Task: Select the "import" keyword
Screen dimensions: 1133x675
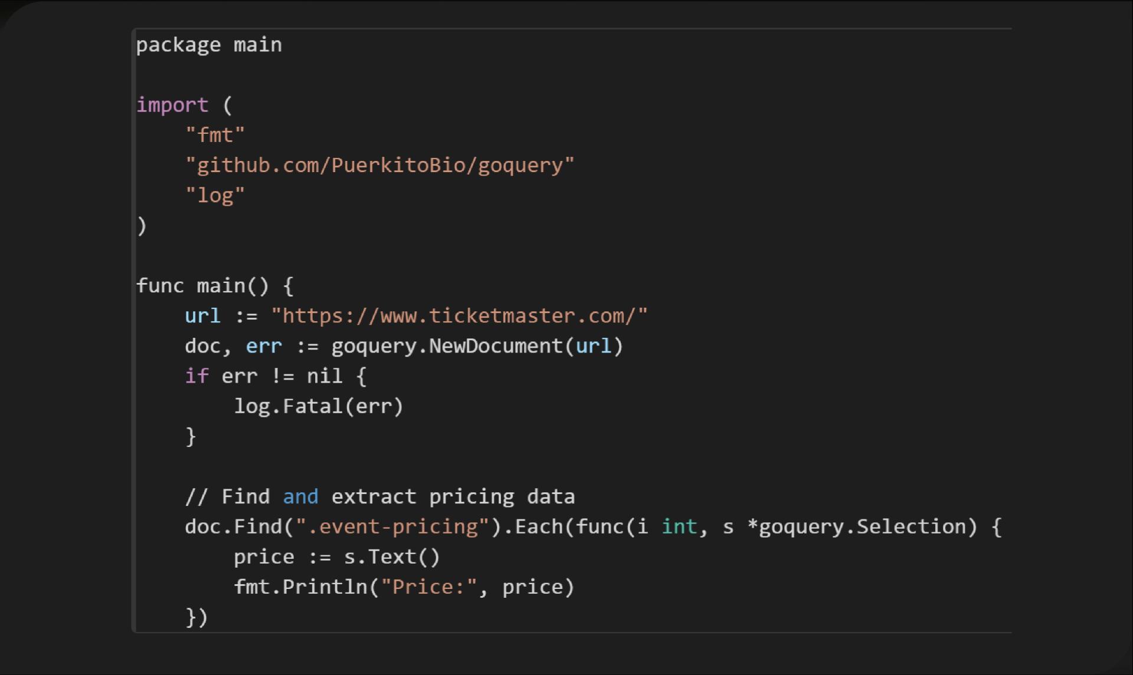Action: [x=172, y=104]
